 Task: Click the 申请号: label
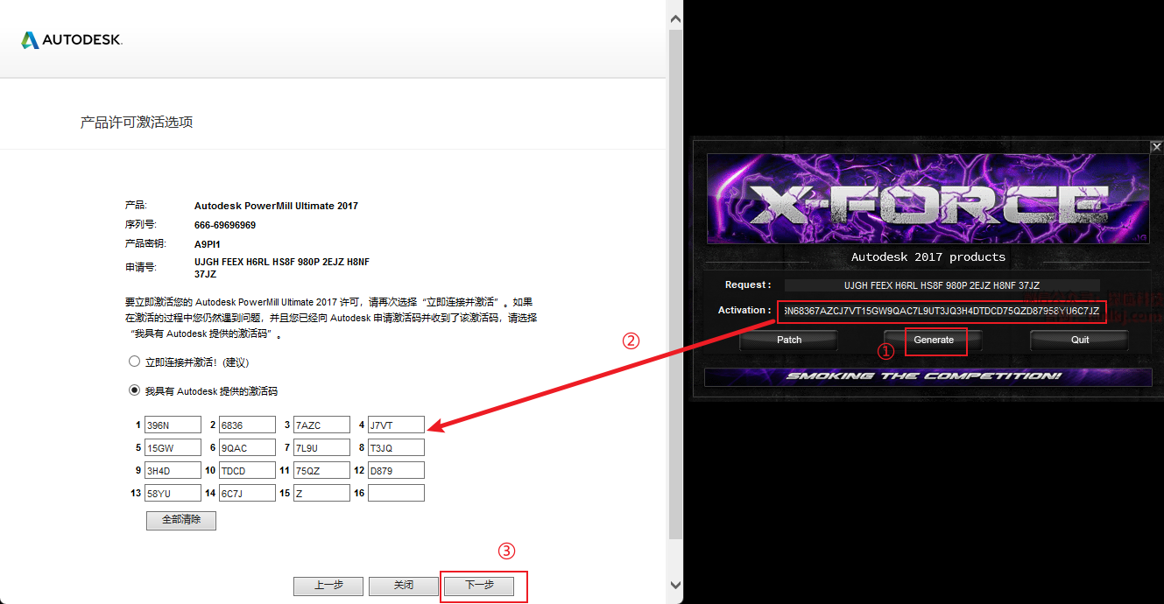tap(141, 267)
